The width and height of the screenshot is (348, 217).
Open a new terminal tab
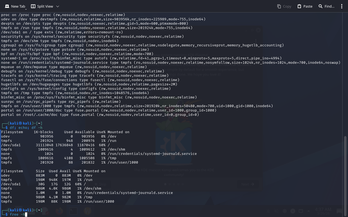click(x=15, y=6)
